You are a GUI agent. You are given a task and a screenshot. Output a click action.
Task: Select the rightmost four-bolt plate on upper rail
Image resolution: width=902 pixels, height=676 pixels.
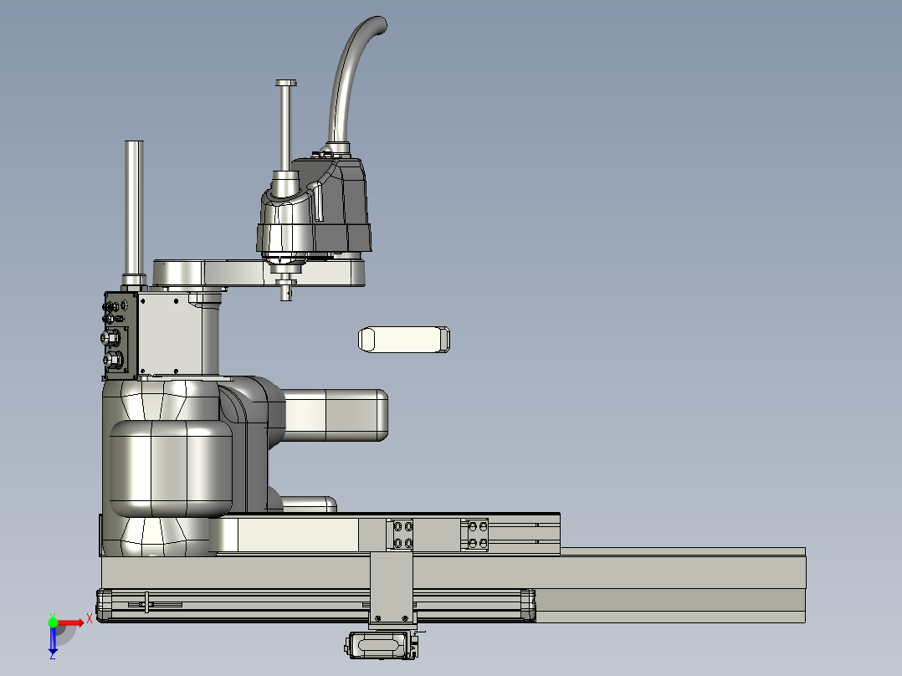click(477, 535)
